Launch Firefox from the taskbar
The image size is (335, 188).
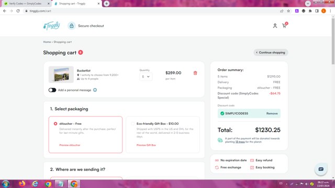click(22, 184)
